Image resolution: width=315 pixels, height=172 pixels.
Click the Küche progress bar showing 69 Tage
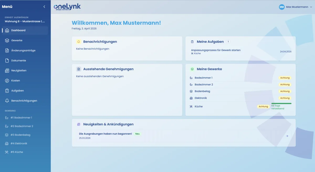tap(281, 104)
